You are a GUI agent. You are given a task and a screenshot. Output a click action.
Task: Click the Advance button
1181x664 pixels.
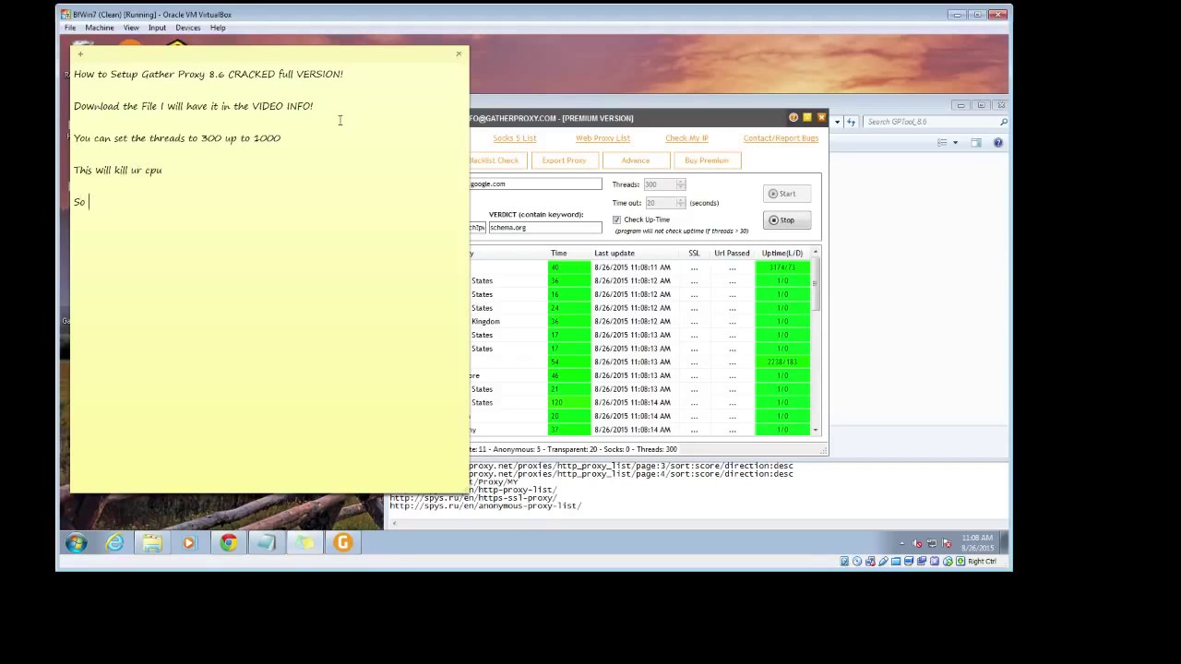tap(635, 160)
